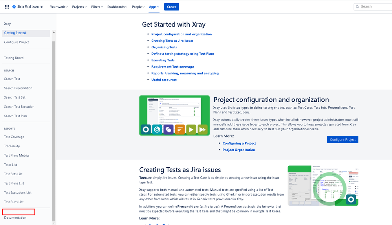
Task: Open Documentation in sidebar
Action: click(x=15, y=218)
